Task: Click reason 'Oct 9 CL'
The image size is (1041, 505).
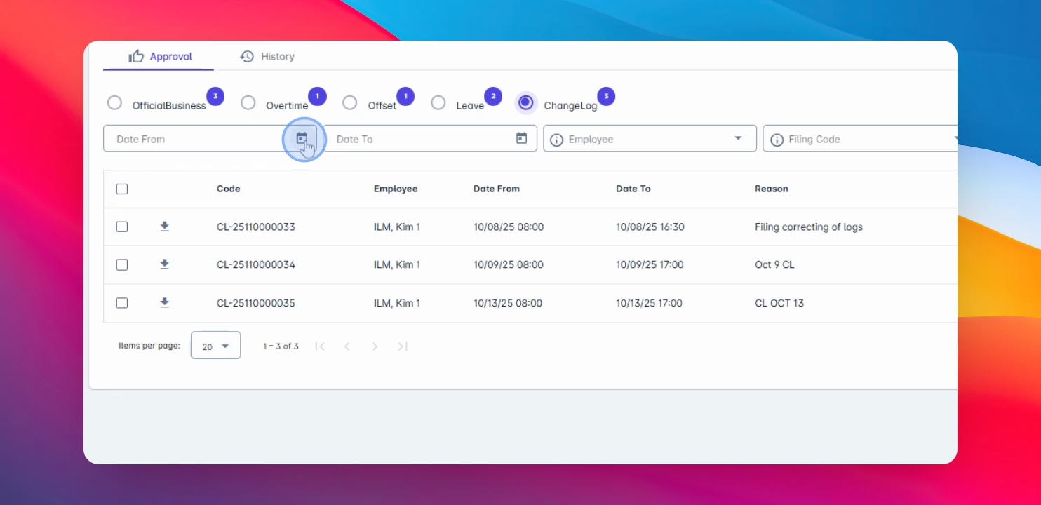Action: [774, 264]
